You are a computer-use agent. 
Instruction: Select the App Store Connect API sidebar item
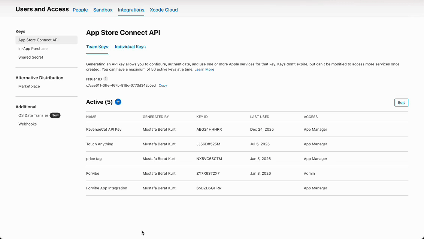[38, 40]
